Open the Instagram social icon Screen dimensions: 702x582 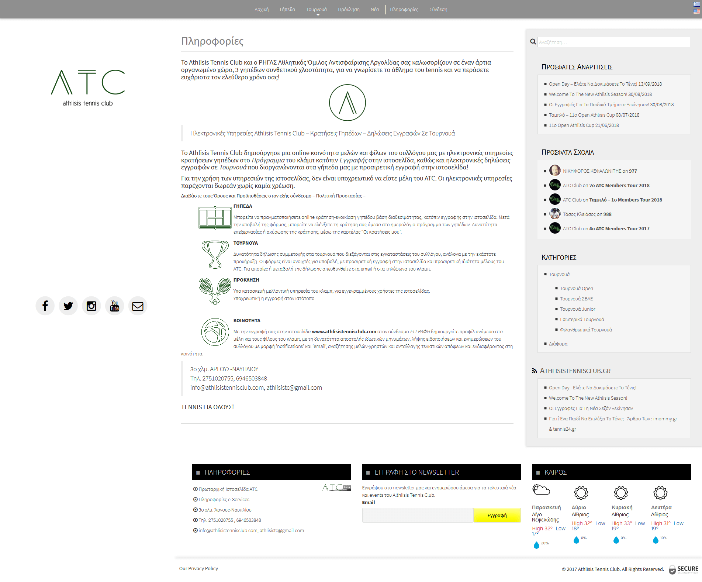pyautogui.click(x=91, y=306)
